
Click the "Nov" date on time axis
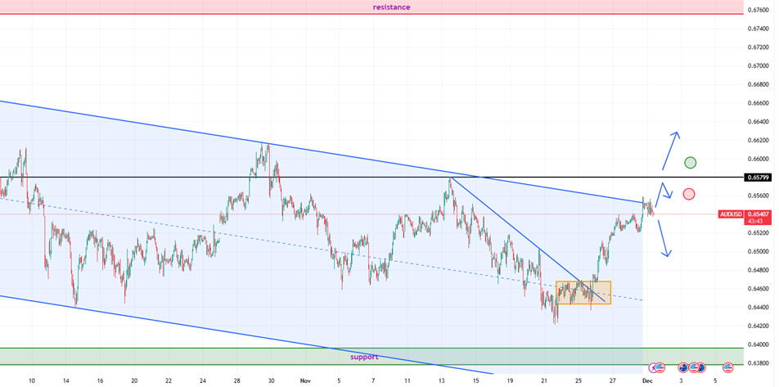[305, 380]
